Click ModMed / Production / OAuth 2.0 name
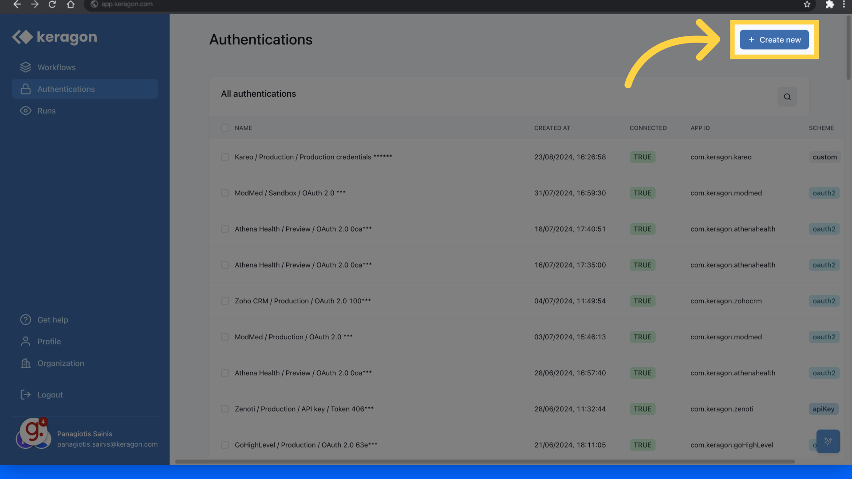 pyautogui.click(x=294, y=337)
